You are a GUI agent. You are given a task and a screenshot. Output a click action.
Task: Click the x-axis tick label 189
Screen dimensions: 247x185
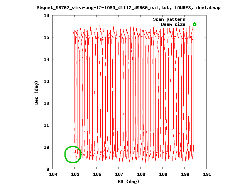[163, 174]
